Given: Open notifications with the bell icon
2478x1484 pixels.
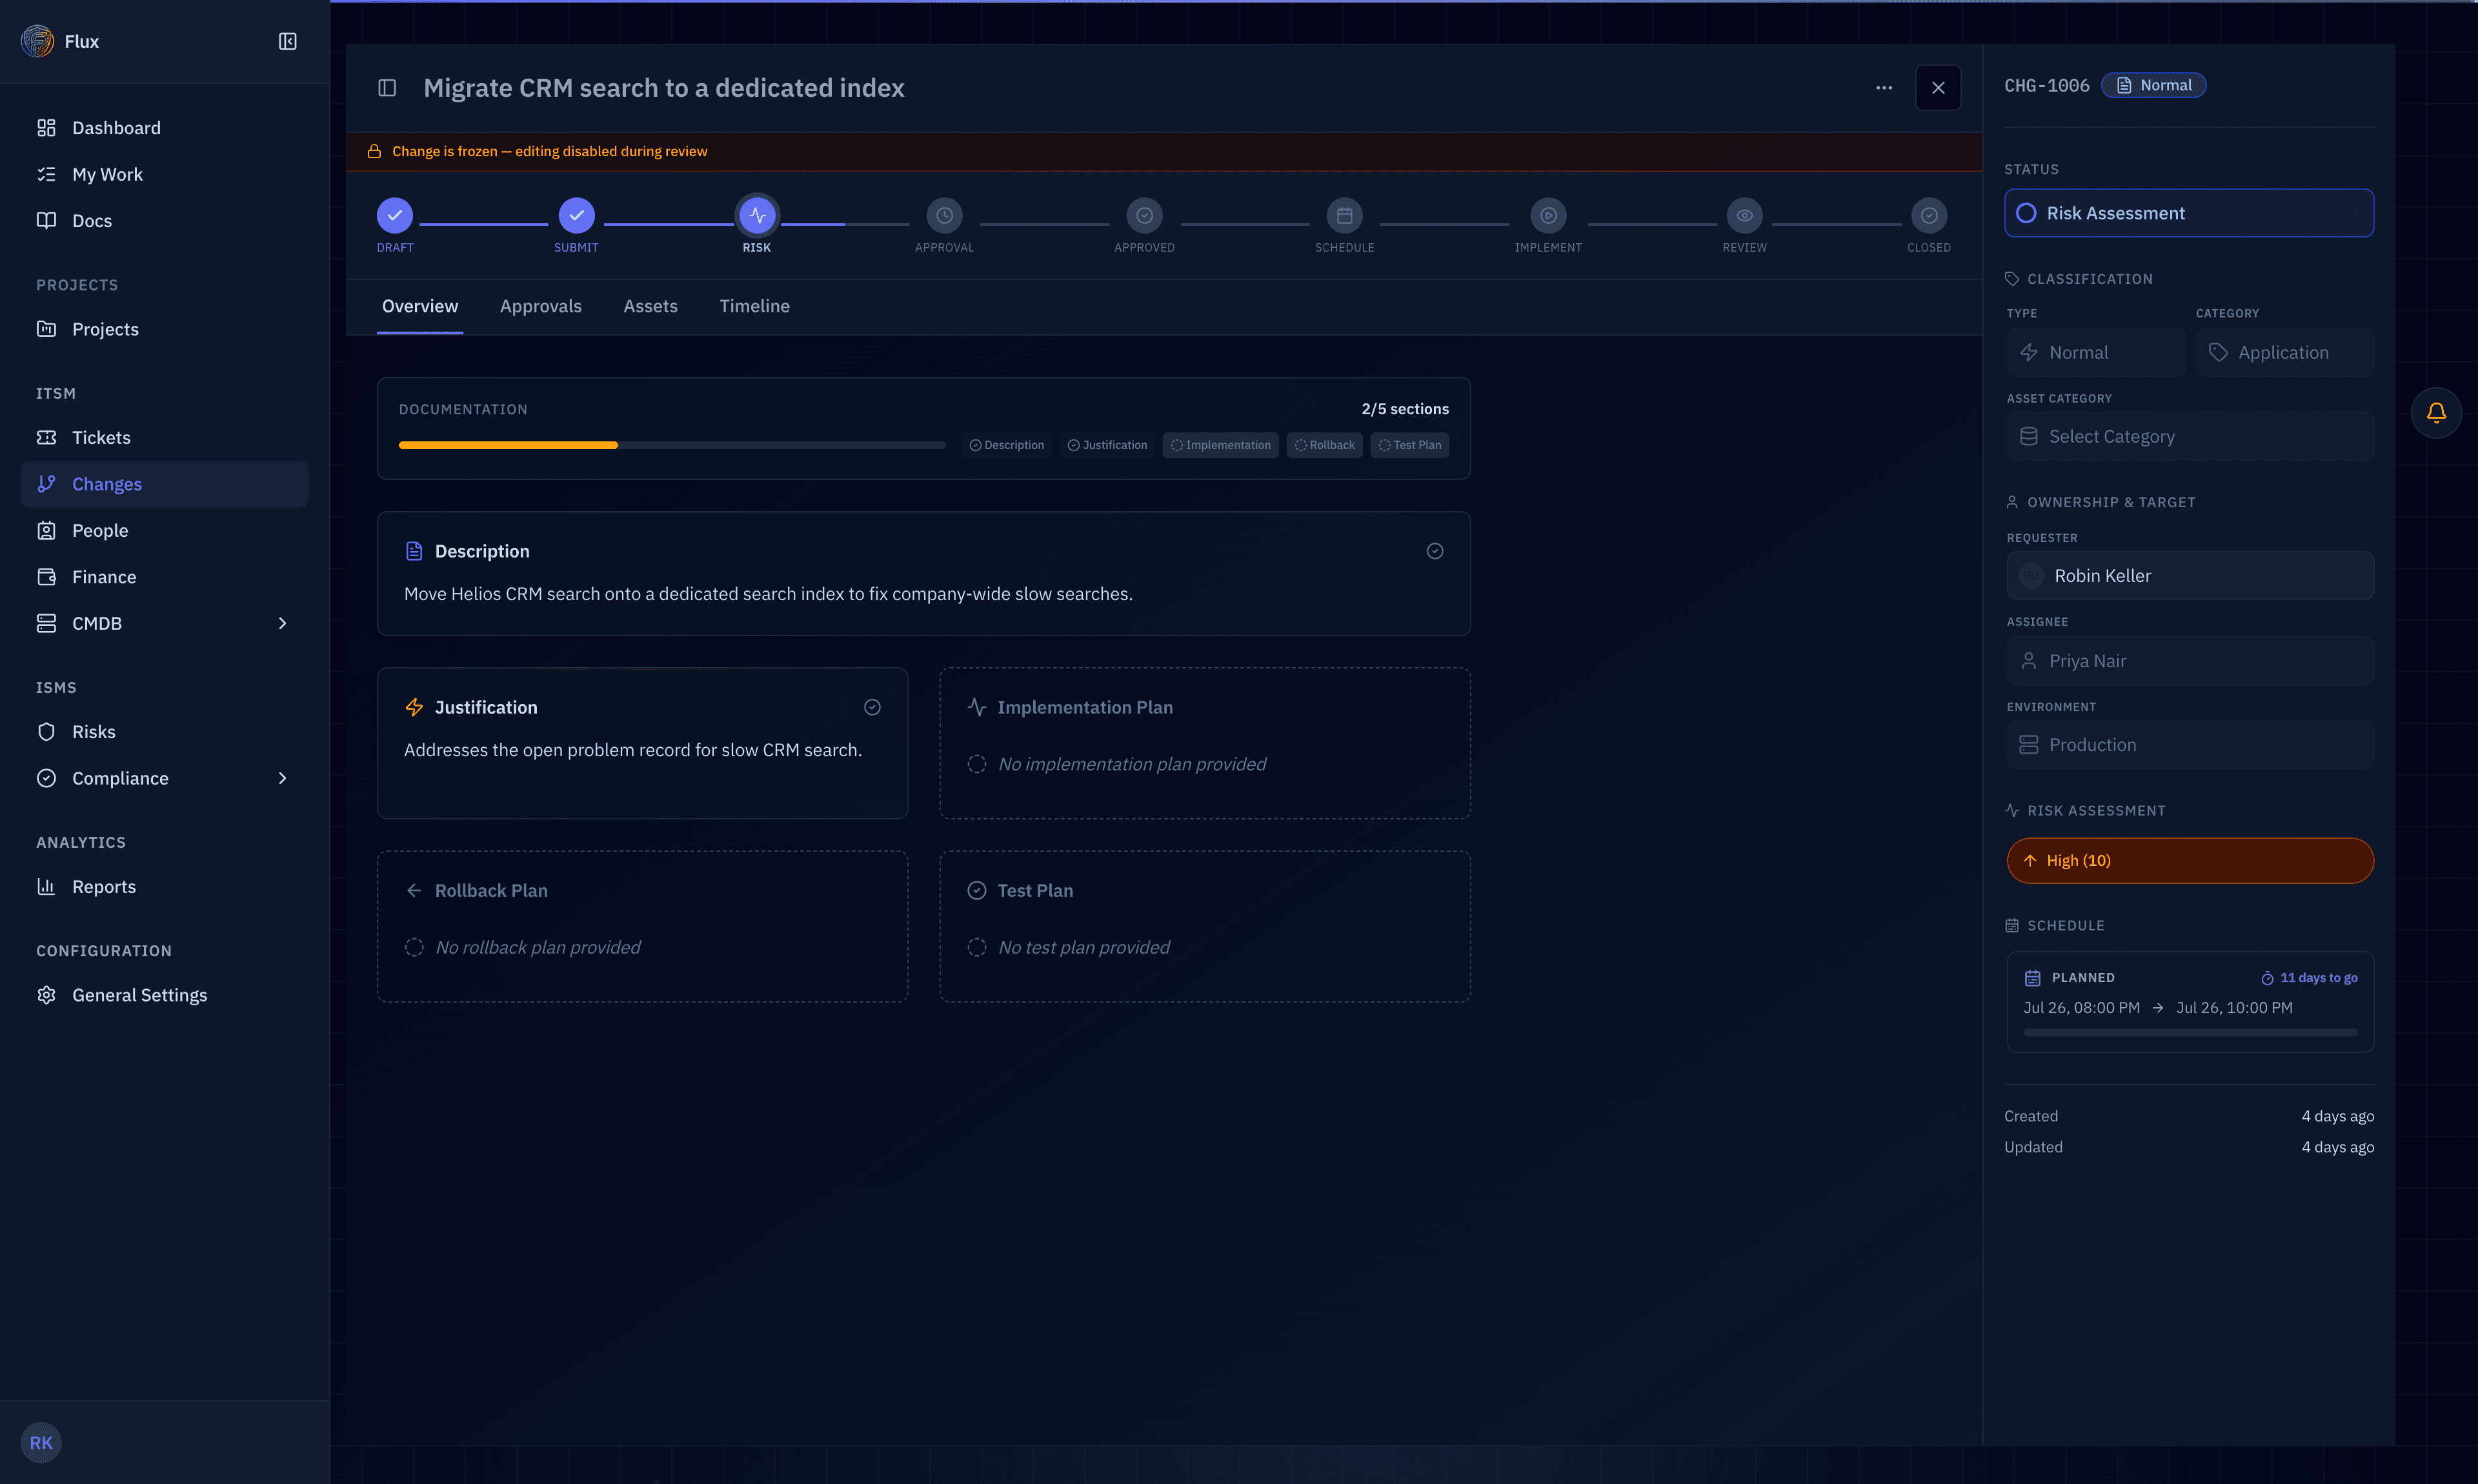Looking at the screenshot, I should coord(2436,413).
